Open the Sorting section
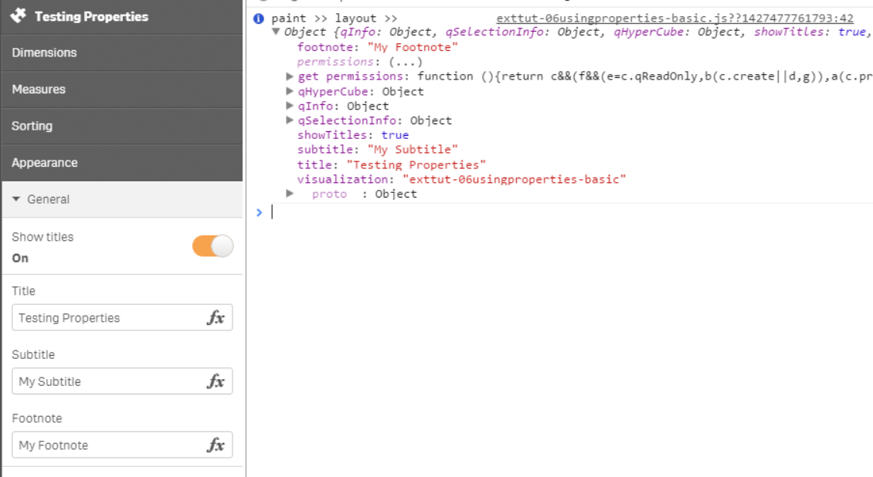873x477 pixels. (122, 127)
